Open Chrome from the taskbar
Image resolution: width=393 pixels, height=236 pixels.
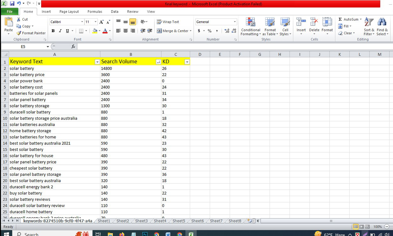(x=157, y=234)
